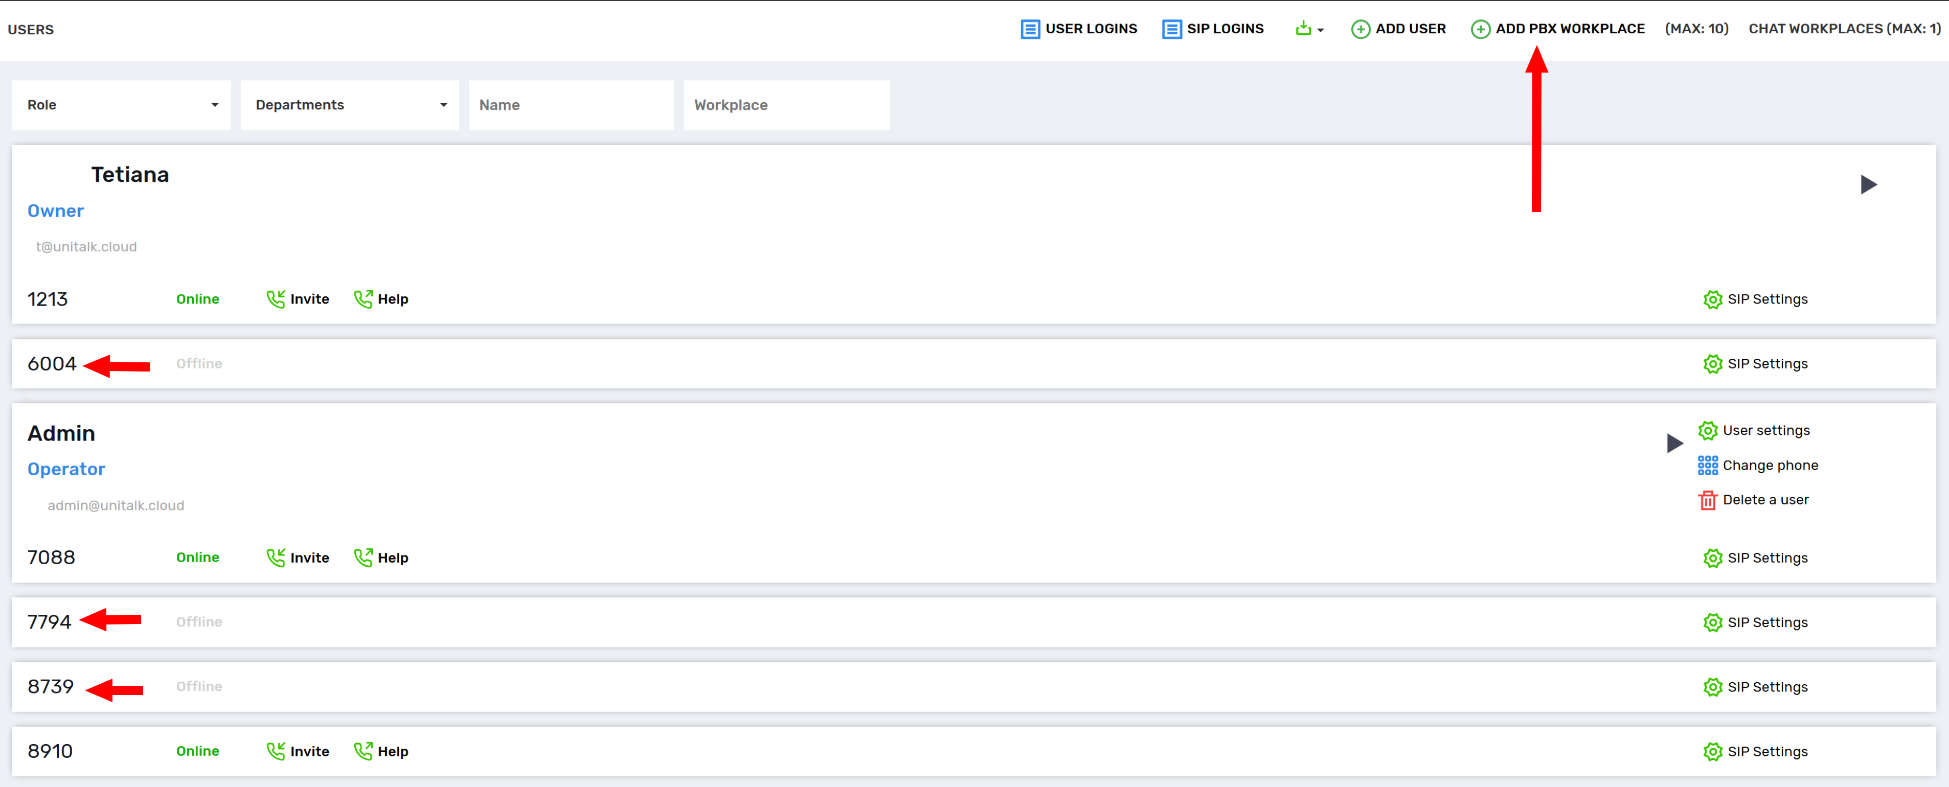This screenshot has width=1949, height=787.
Task: Click the Owner role link for Tetiana
Action: tap(56, 211)
